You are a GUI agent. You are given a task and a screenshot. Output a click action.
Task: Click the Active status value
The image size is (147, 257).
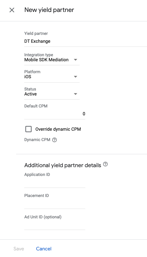coord(31,94)
